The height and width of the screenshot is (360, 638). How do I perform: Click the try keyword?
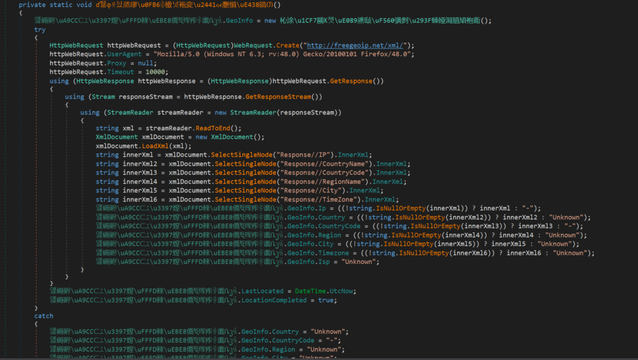pyautogui.click(x=40, y=30)
